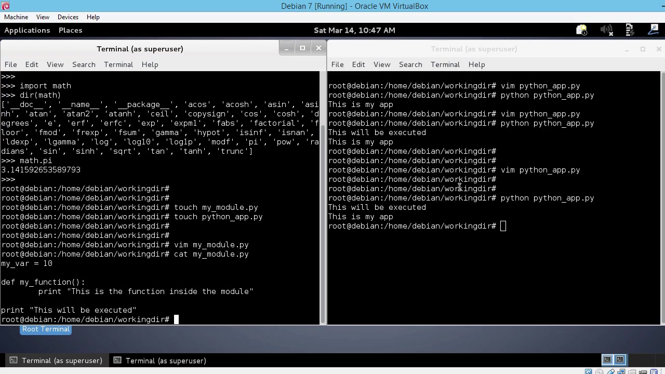
Task: Open Search menu in left Terminal
Action: coord(84,64)
